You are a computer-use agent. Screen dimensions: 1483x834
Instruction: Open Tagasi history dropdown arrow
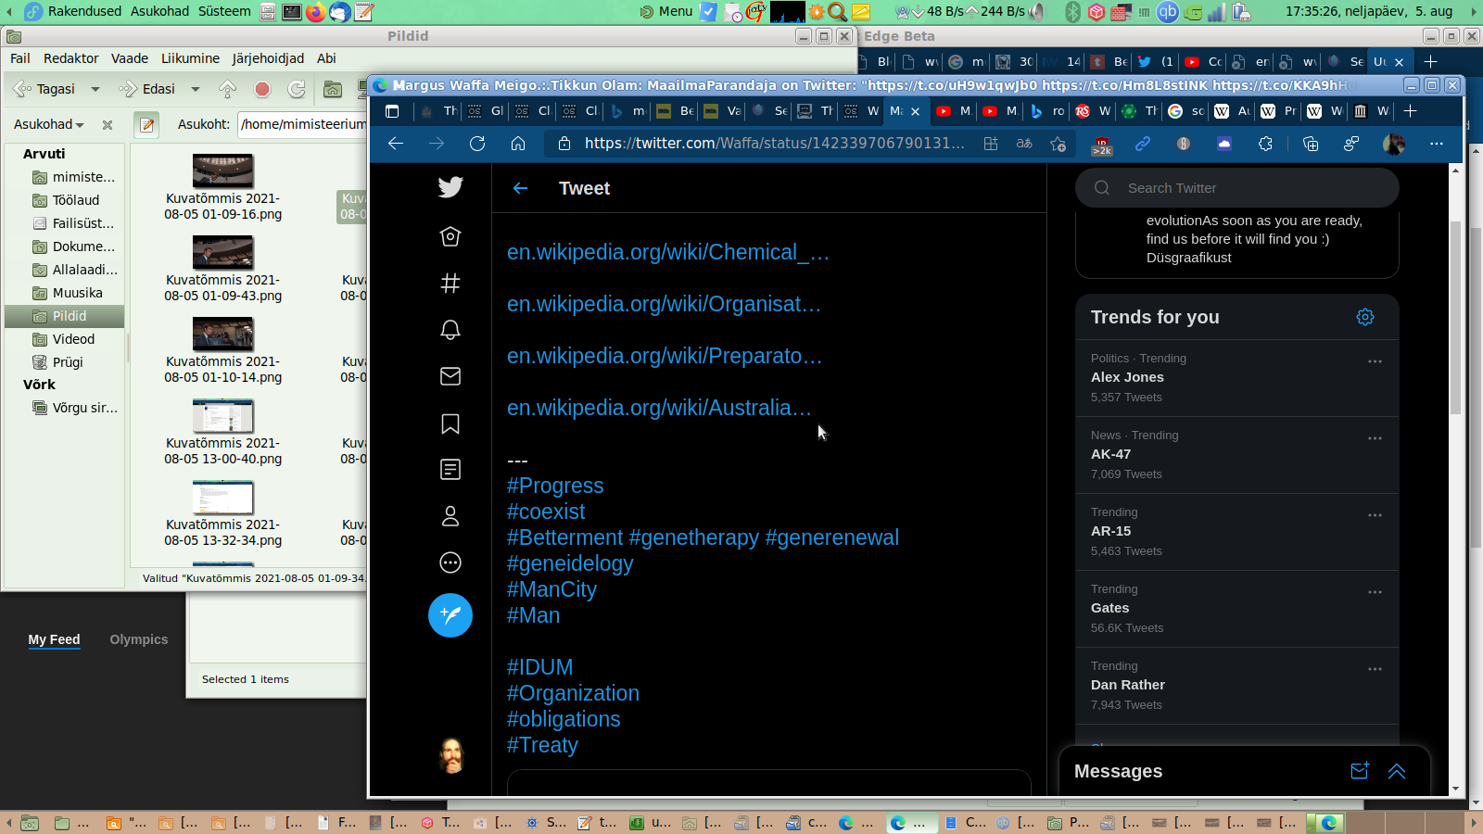click(95, 89)
